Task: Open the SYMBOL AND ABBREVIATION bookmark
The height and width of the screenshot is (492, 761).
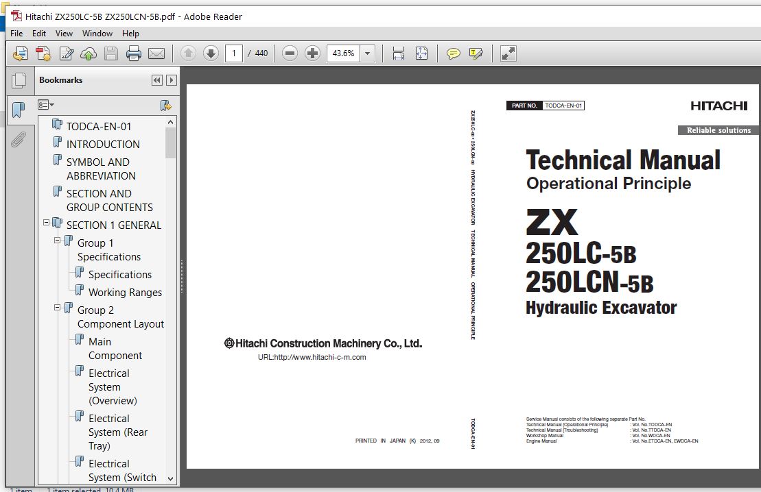Action: [x=101, y=169]
